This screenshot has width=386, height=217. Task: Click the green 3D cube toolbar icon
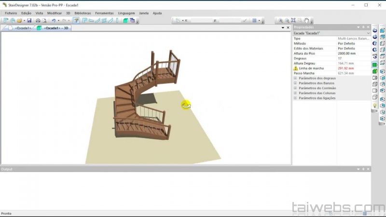click(126, 21)
